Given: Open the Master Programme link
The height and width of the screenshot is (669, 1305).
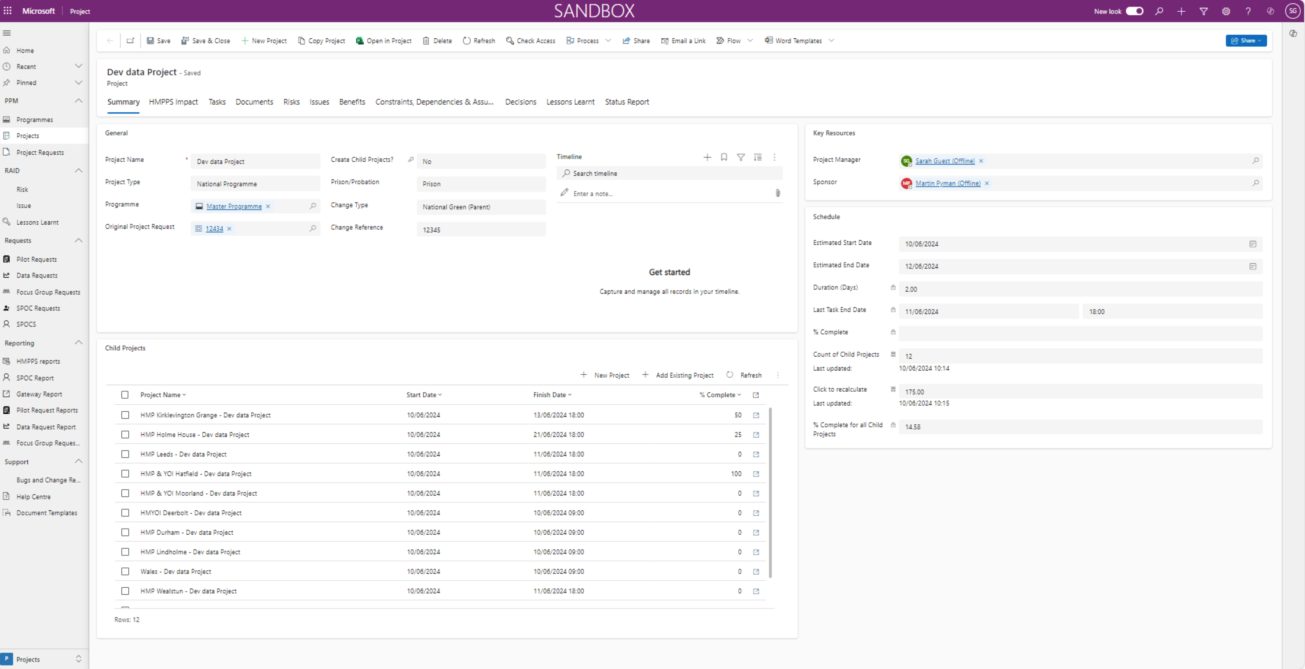Looking at the screenshot, I should coord(234,206).
